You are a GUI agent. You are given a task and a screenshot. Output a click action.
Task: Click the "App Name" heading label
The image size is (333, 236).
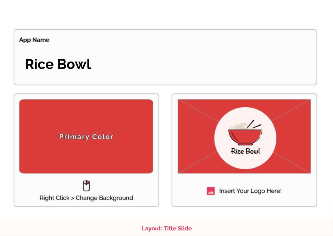click(34, 40)
